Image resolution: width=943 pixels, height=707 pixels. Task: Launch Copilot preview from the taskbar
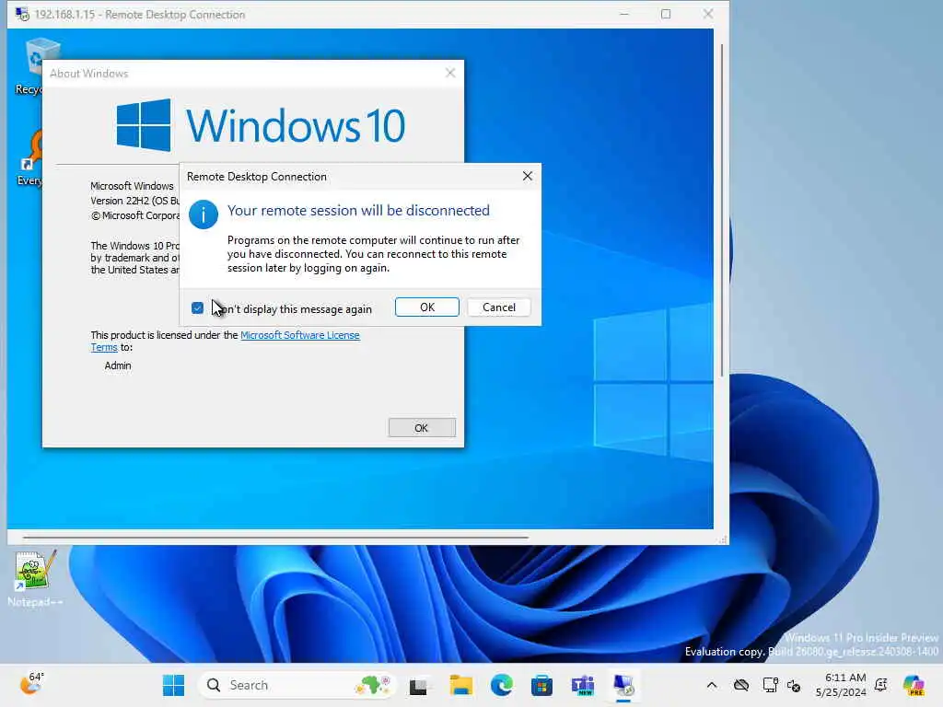pos(914,685)
